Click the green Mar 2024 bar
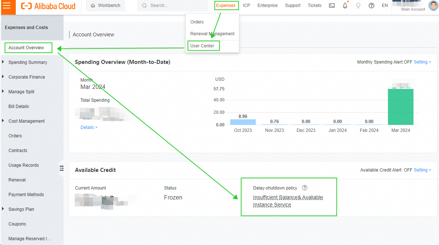Image resolution: width=439 pixels, height=245 pixels. 401,107
